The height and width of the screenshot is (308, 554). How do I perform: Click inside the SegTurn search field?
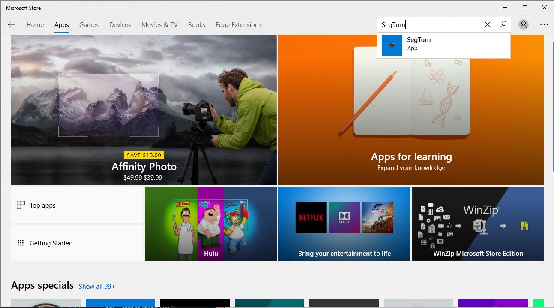[428, 25]
